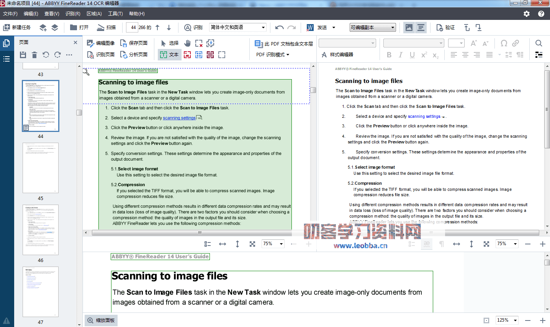Screen dimensions: 550x327
Task: Toggle the Zoom pane (缩放面板) button
Action: tap(101, 320)
